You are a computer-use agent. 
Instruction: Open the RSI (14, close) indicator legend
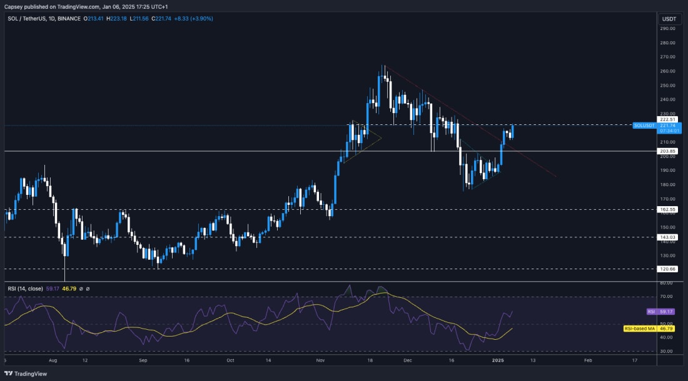(x=25, y=289)
